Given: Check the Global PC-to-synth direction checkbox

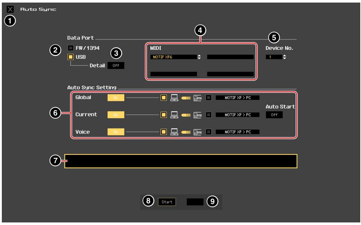Looking at the screenshot, I should coord(164,98).
